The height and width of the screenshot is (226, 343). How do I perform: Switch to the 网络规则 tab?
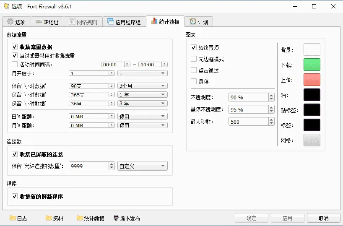pos(84,22)
